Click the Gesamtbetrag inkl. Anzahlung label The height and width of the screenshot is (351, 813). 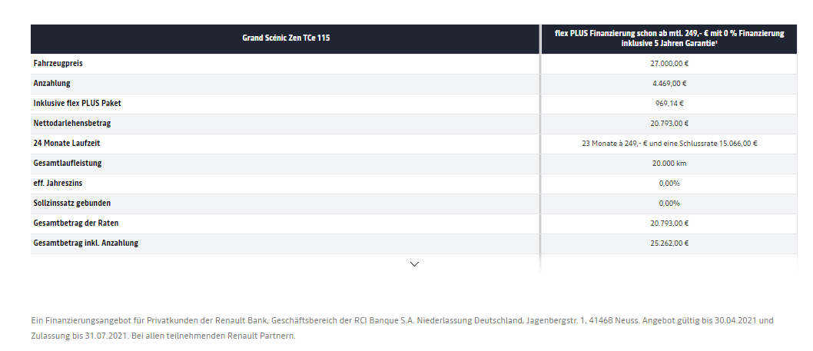[85, 242]
